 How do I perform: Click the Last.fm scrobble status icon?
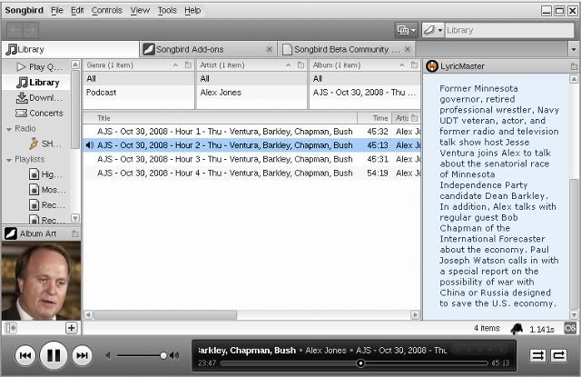[x=570, y=328]
